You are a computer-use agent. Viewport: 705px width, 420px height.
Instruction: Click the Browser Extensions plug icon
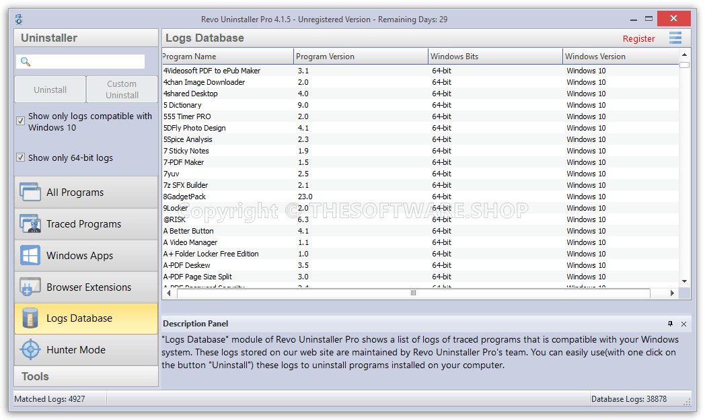point(30,287)
